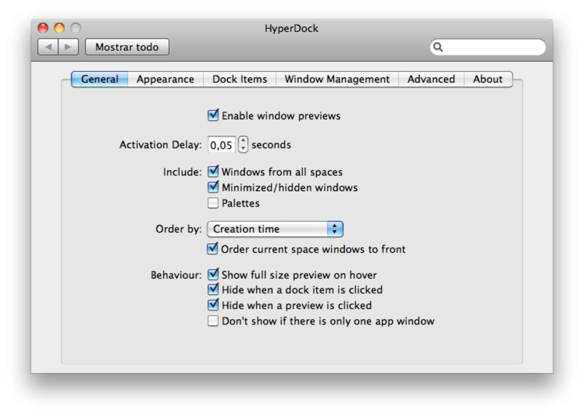This screenshot has width=584, height=416.
Task: Click the Mostrar todo button
Action: (x=127, y=47)
